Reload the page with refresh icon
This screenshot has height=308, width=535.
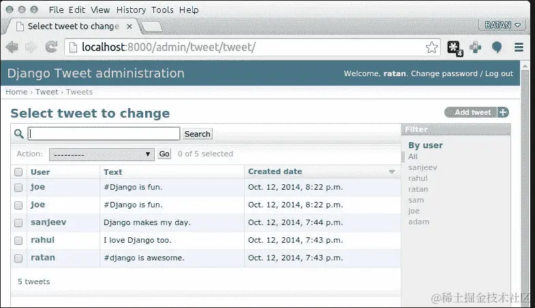coord(52,47)
